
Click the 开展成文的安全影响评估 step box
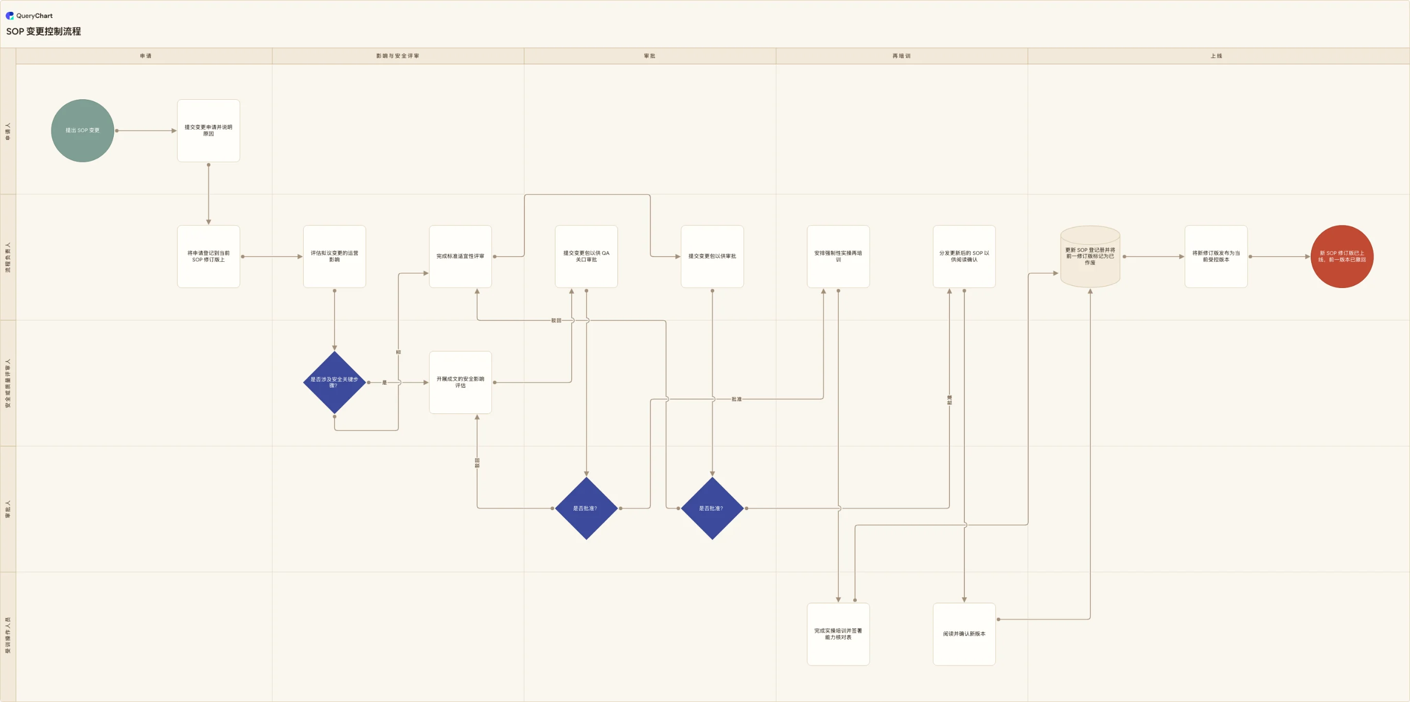461,383
